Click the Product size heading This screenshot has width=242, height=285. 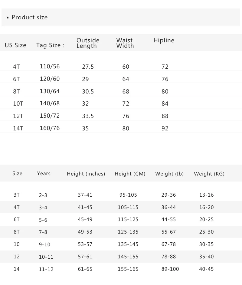pyautogui.click(x=30, y=18)
